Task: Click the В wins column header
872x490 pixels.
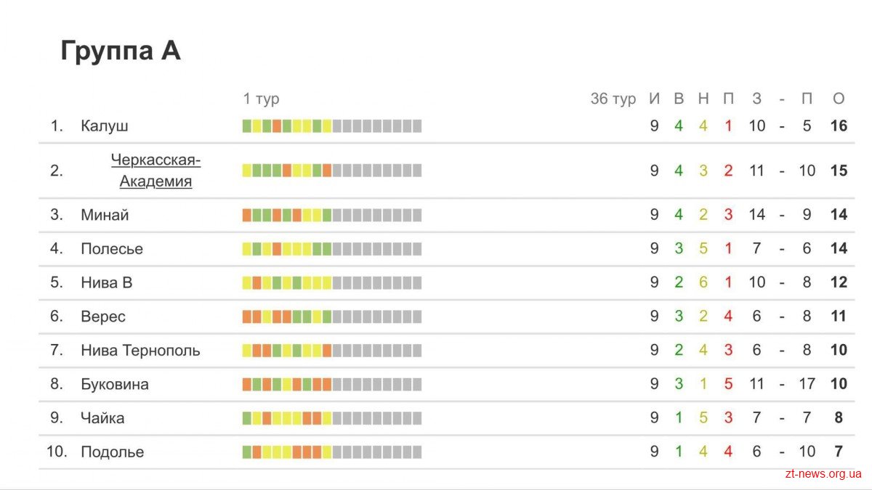Action: (x=679, y=99)
